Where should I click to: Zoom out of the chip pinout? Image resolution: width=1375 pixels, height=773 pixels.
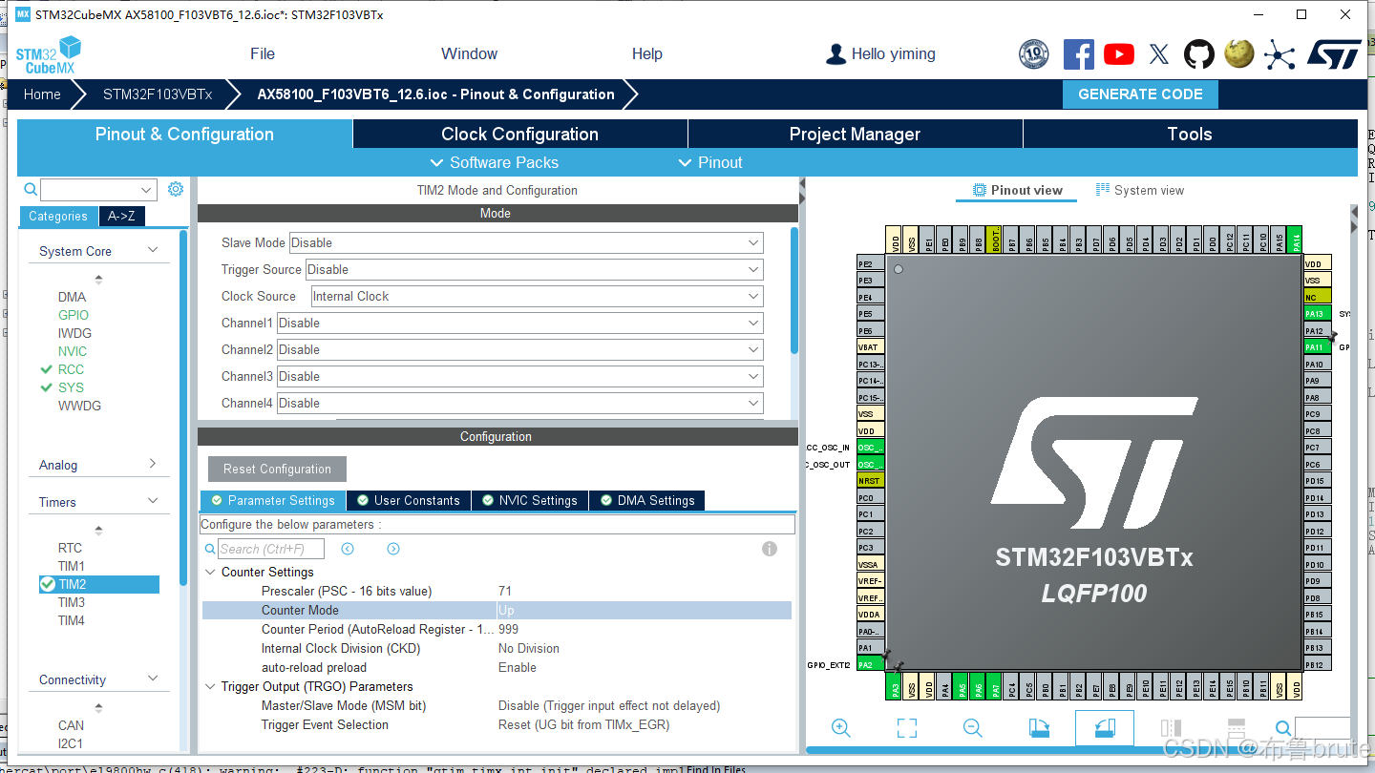click(973, 728)
